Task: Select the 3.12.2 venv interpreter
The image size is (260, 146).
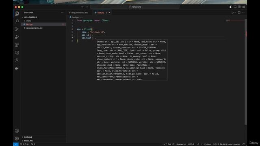Action: [226, 144]
